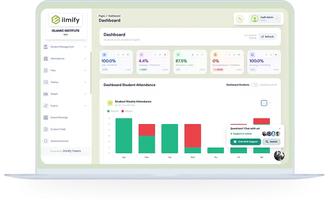329x204 pixels.
Task: Select M period on the 4.4% card
Action: pyautogui.click(x=165, y=55)
